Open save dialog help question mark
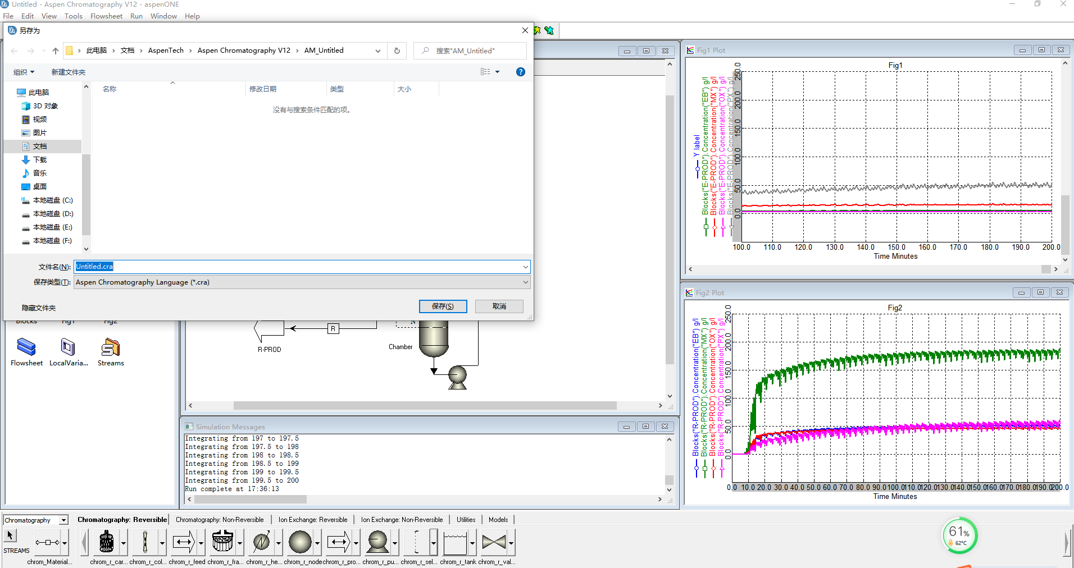This screenshot has width=1074, height=568. click(521, 72)
